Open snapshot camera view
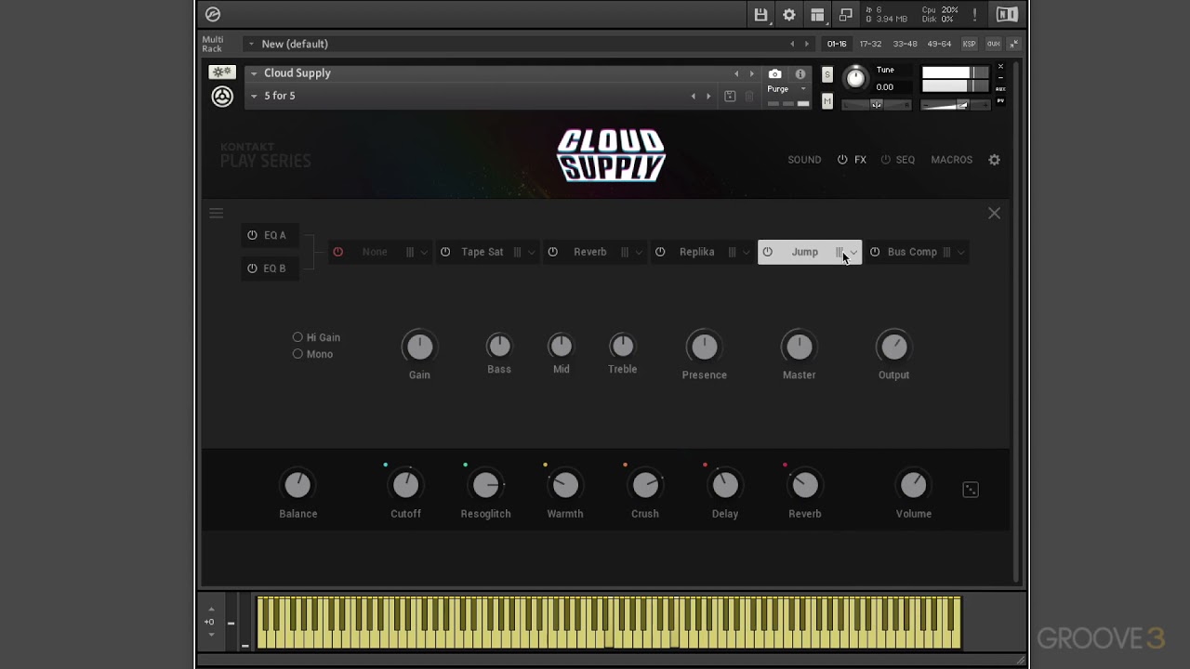This screenshot has height=669, width=1190. pos(774,73)
